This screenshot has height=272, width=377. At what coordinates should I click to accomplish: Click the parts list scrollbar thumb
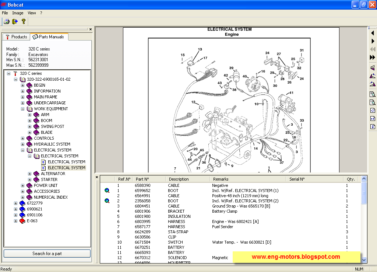coord(364,192)
